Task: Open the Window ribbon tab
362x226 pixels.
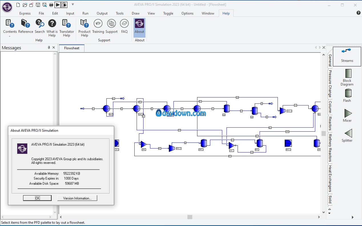Action: (x=208, y=13)
